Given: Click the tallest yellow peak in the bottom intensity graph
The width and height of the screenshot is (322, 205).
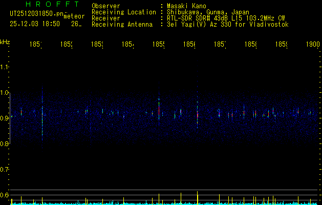Looking at the screenshot, I should coord(198,198).
